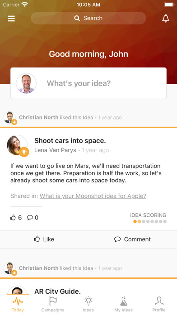The width and height of the screenshot is (177, 315).
Task: Open the Shoot cars into space title
Action: [70, 141]
